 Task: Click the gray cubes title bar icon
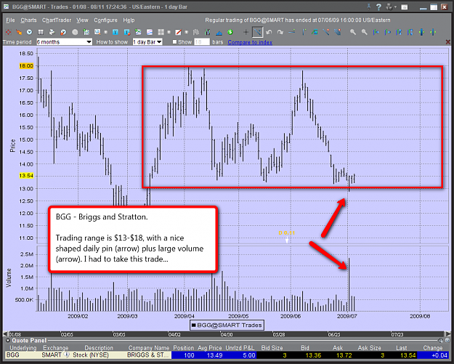pos(389,7)
